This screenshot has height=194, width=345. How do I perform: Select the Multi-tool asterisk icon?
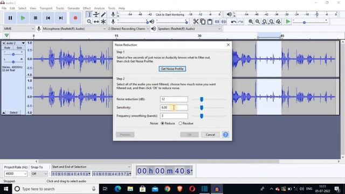click(x=103, y=22)
